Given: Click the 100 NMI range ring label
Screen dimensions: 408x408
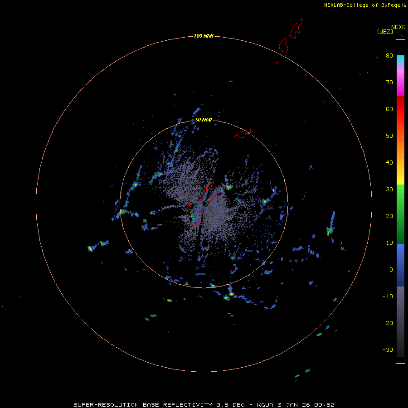Looking at the screenshot, I should (x=204, y=36).
